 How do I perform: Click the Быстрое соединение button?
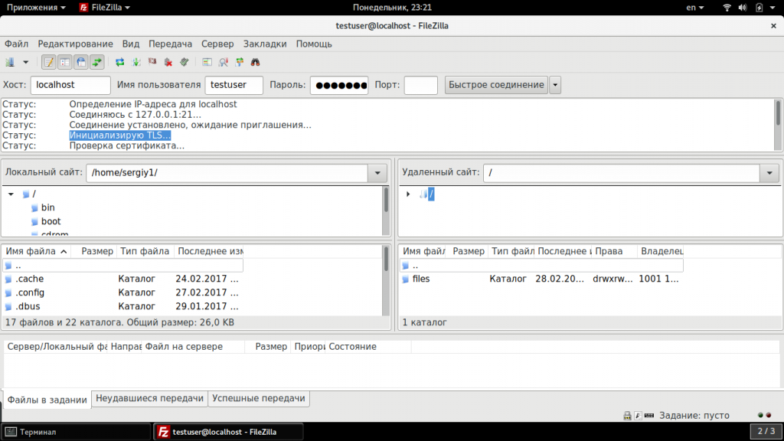[x=496, y=85]
